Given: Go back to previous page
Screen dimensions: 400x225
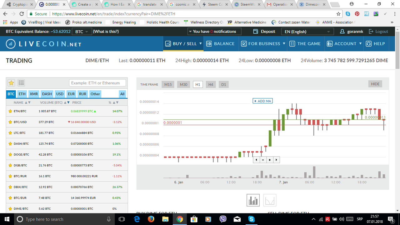Looking at the screenshot, I should [5, 14].
